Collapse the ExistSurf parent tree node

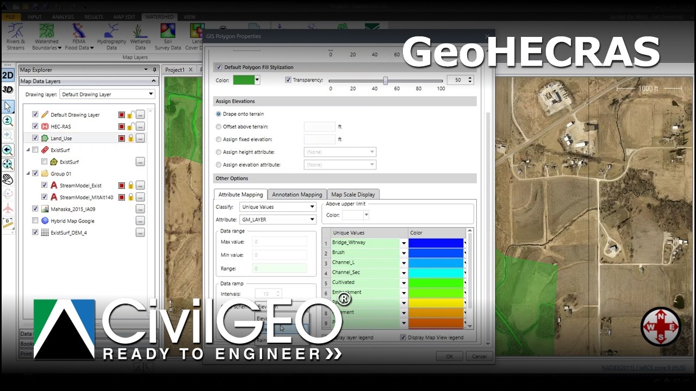tap(28, 150)
